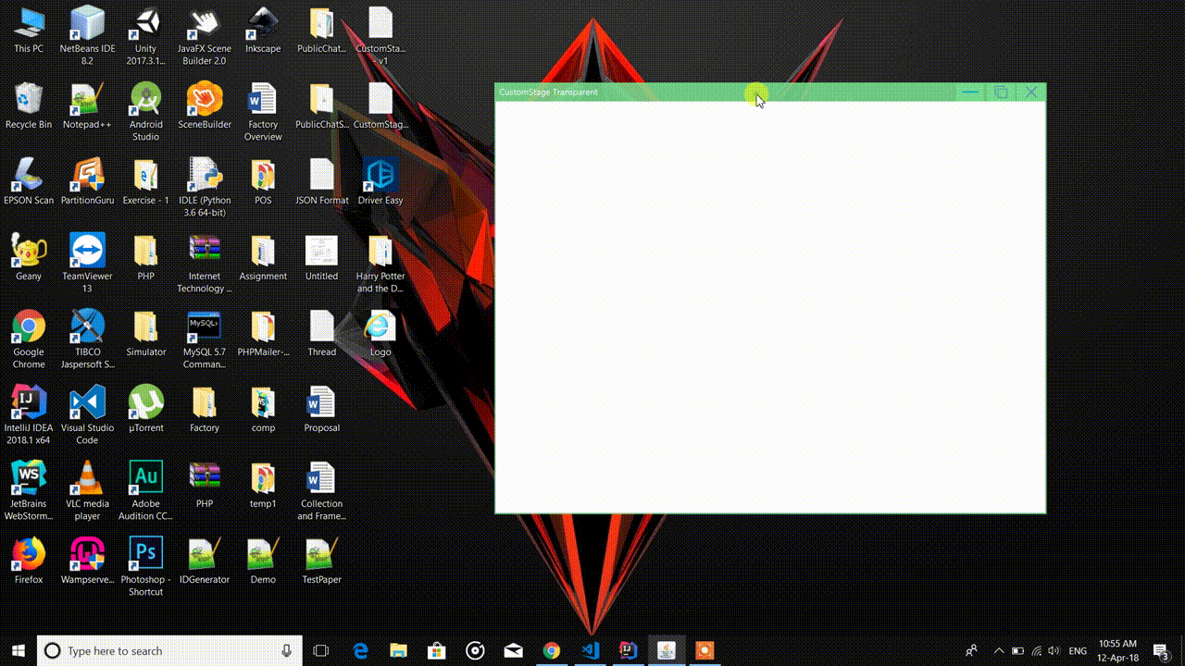Open the Exercise - 1 folder

pos(145,181)
